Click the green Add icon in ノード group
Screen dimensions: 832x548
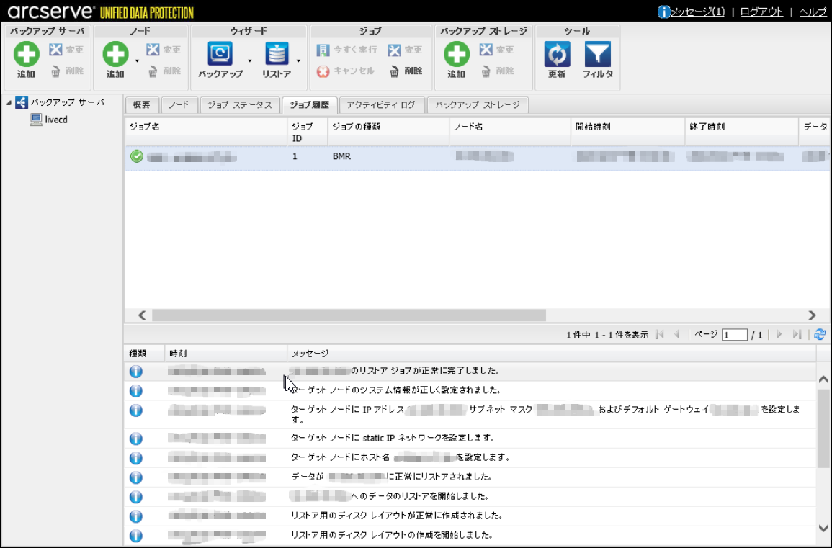(x=115, y=55)
